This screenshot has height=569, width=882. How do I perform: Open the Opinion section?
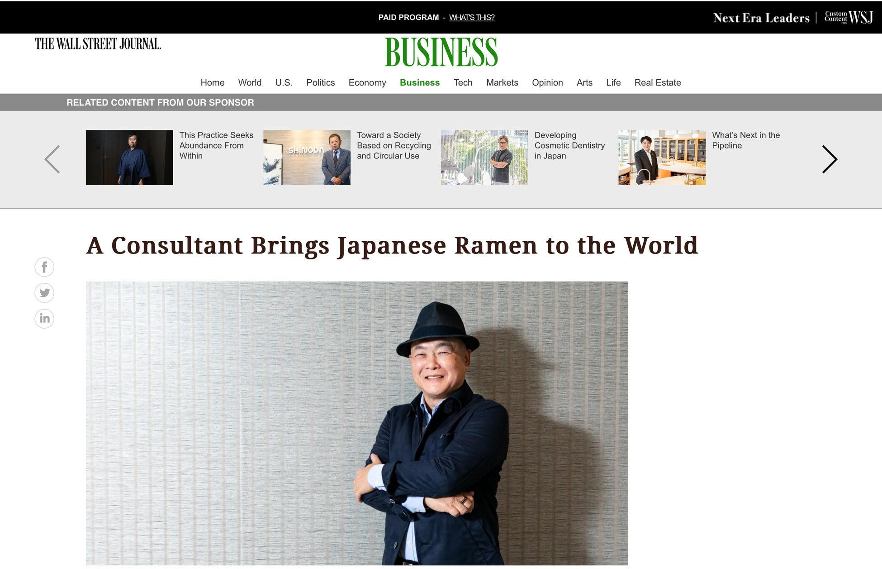point(547,83)
